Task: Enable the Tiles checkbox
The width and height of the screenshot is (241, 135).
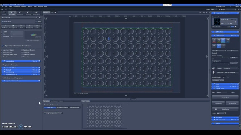Action: pos(2,34)
